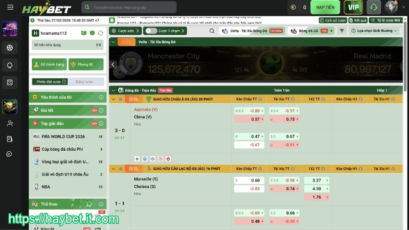
Task: Open the gift box promotions icon in sidebar
Action: (x=10, y=29)
